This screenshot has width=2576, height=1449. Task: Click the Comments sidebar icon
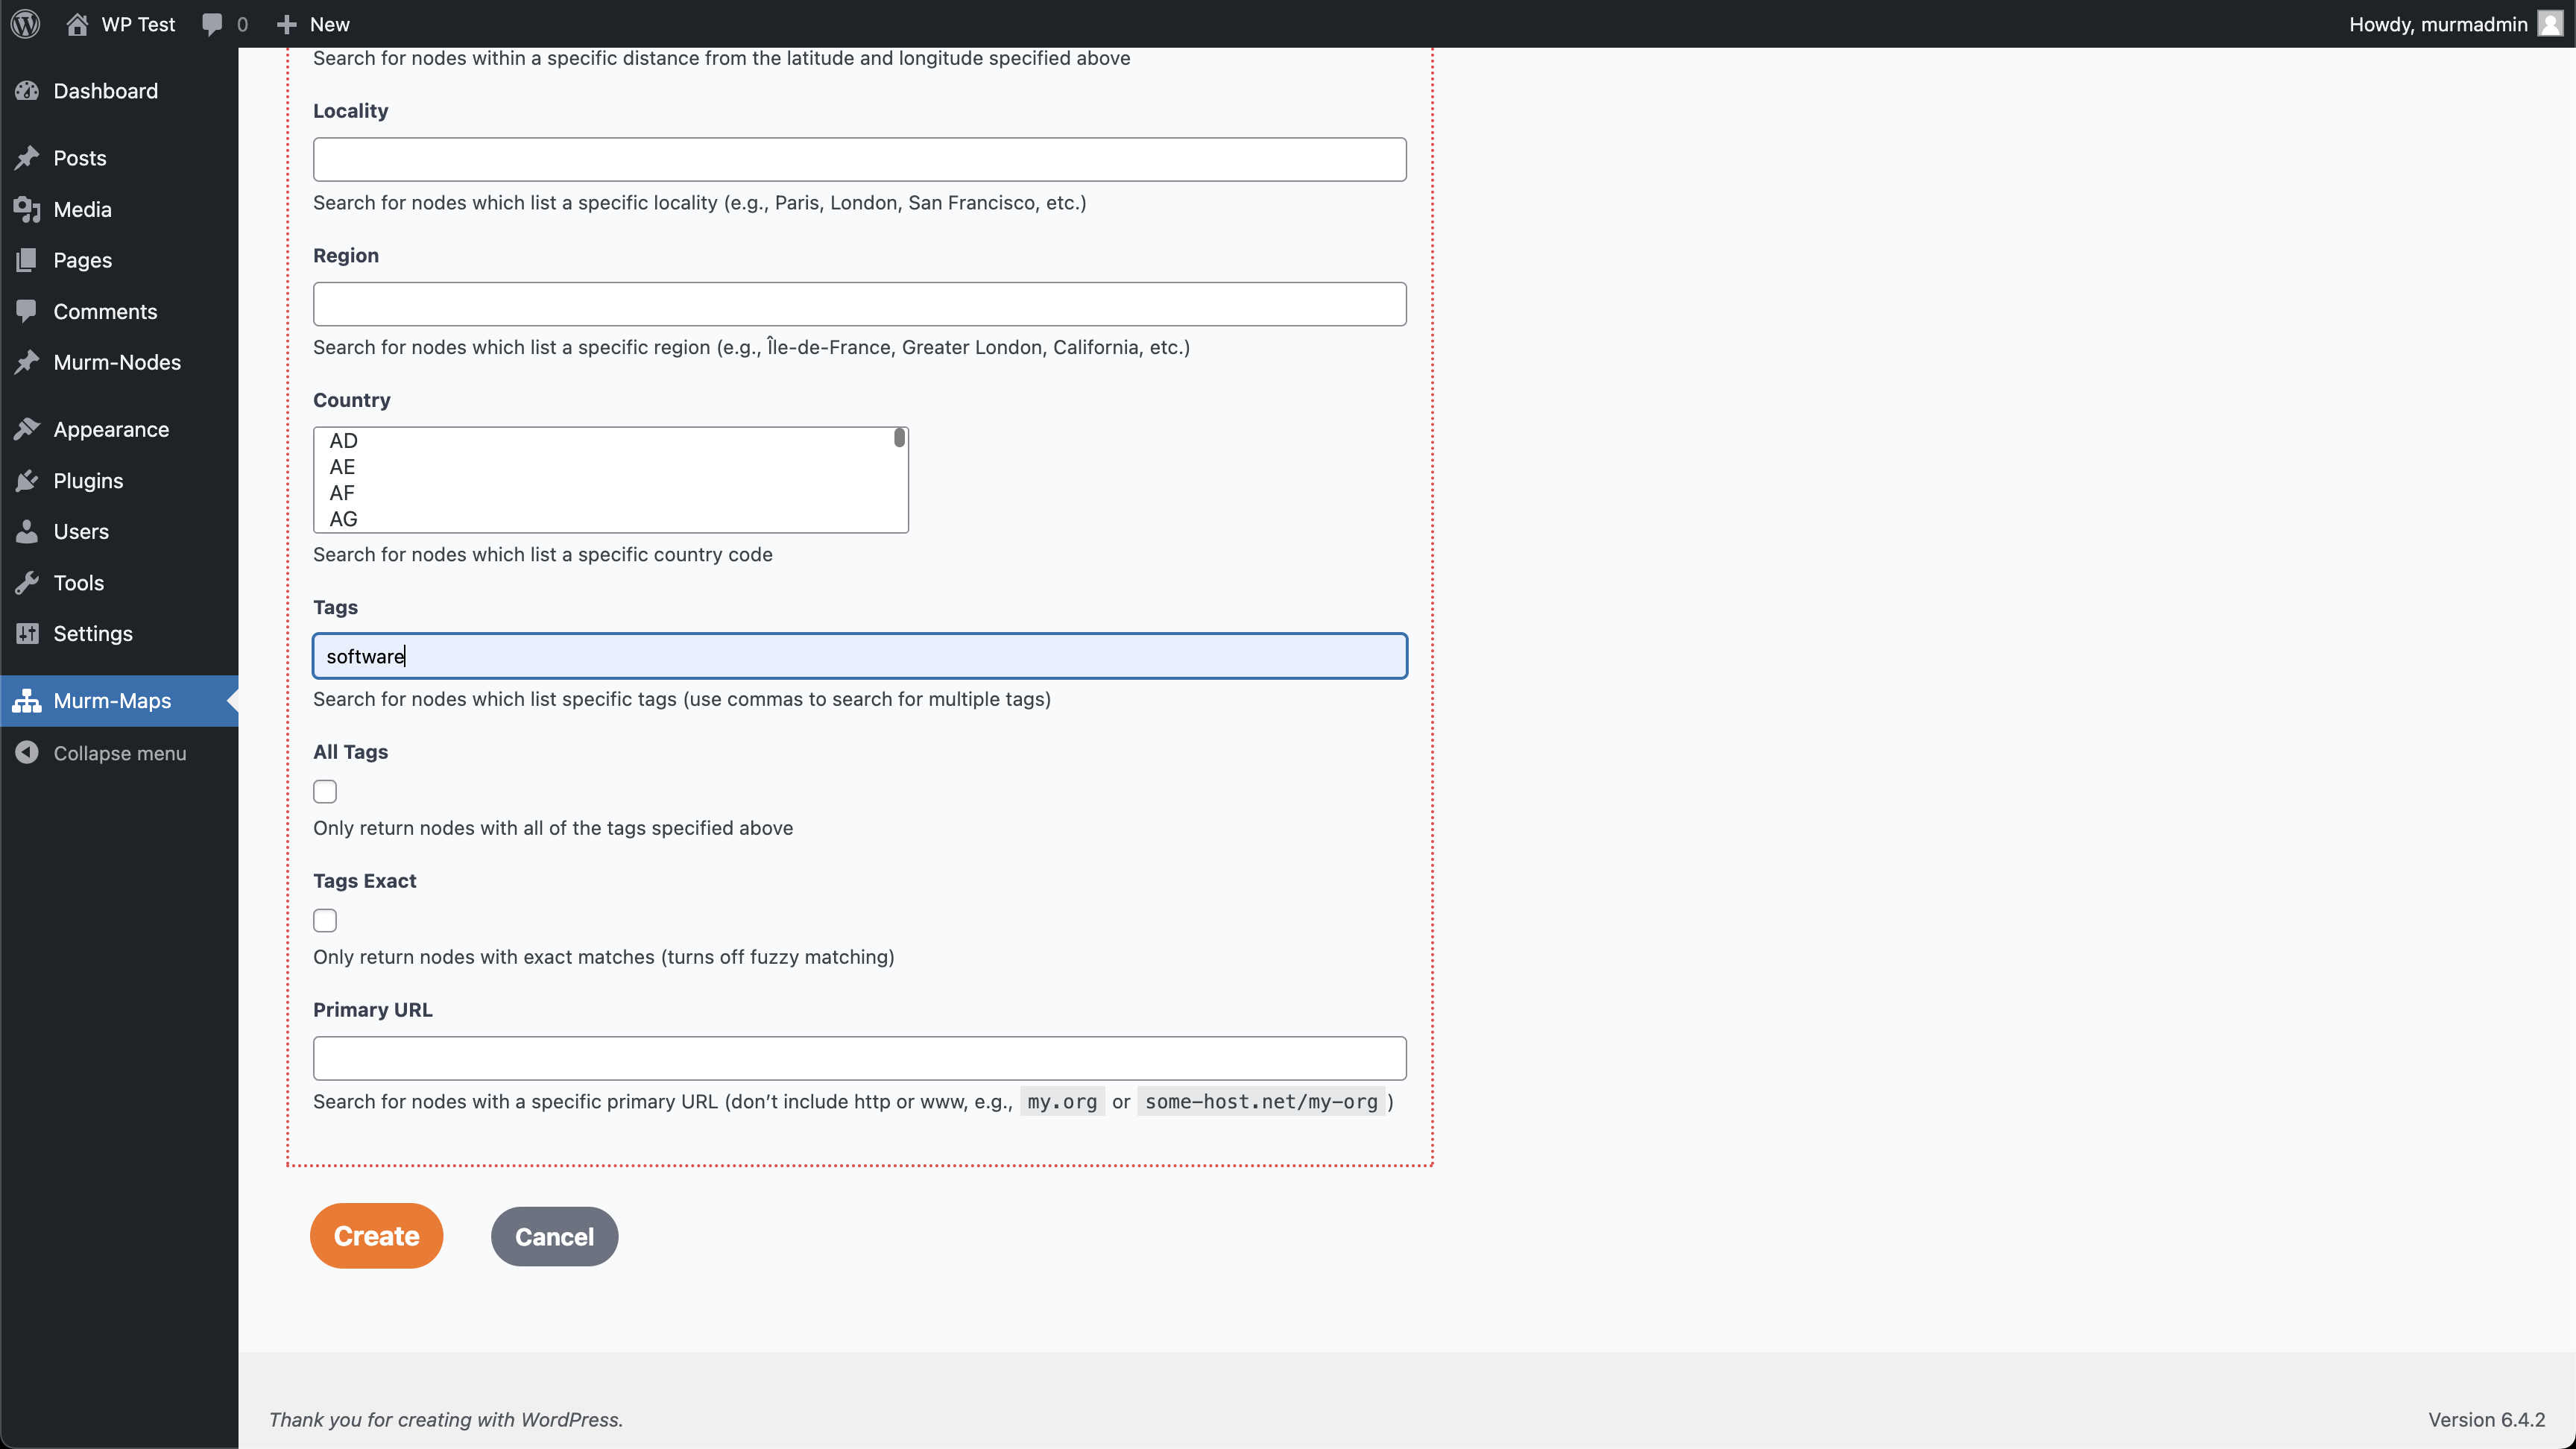point(27,312)
